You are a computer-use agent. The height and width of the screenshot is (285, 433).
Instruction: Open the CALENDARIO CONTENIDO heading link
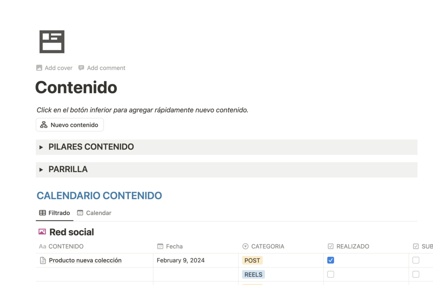click(99, 196)
